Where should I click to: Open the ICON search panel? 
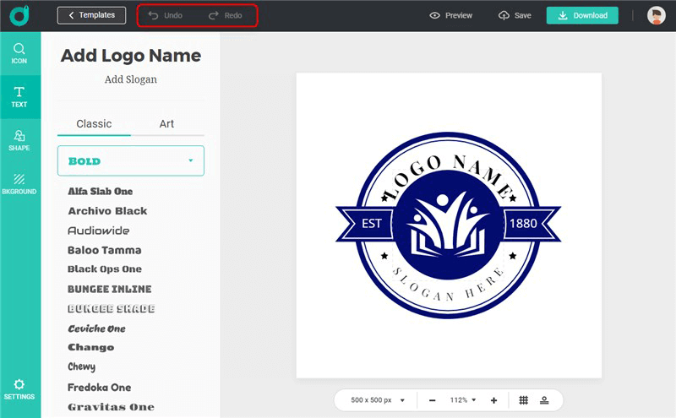[x=19, y=53]
